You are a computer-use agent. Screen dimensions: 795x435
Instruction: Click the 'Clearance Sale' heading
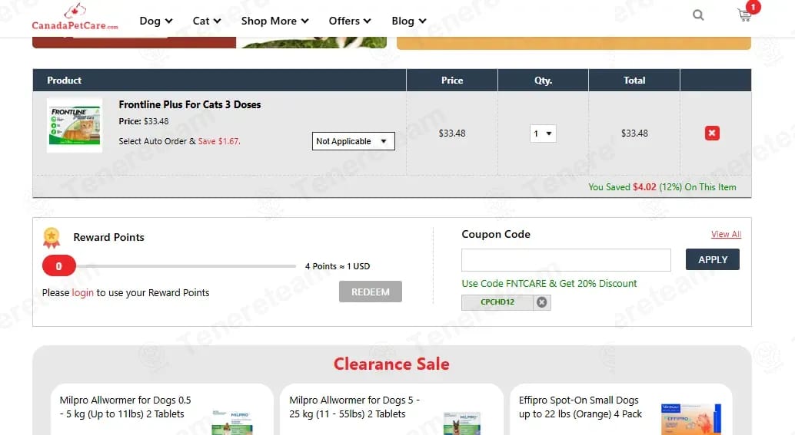(x=391, y=364)
